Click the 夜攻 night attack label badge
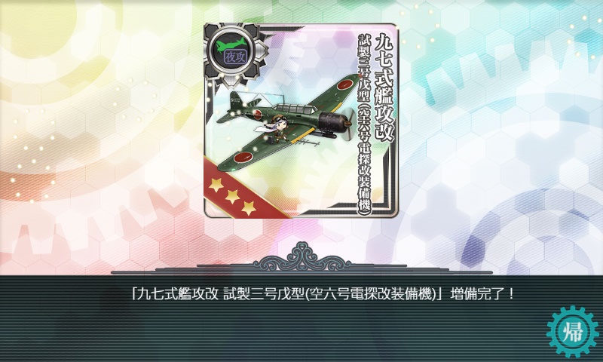The width and height of the screenshot is (603, 362). coord(235,58)
